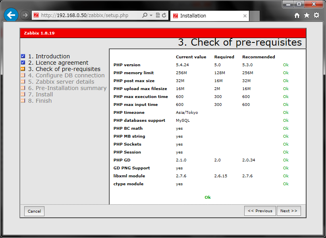The width and height of the screenshot is (326, 238).
Task: Click the browser Forward arrow button
Action: pyautogui.click(x=25, y=15)
